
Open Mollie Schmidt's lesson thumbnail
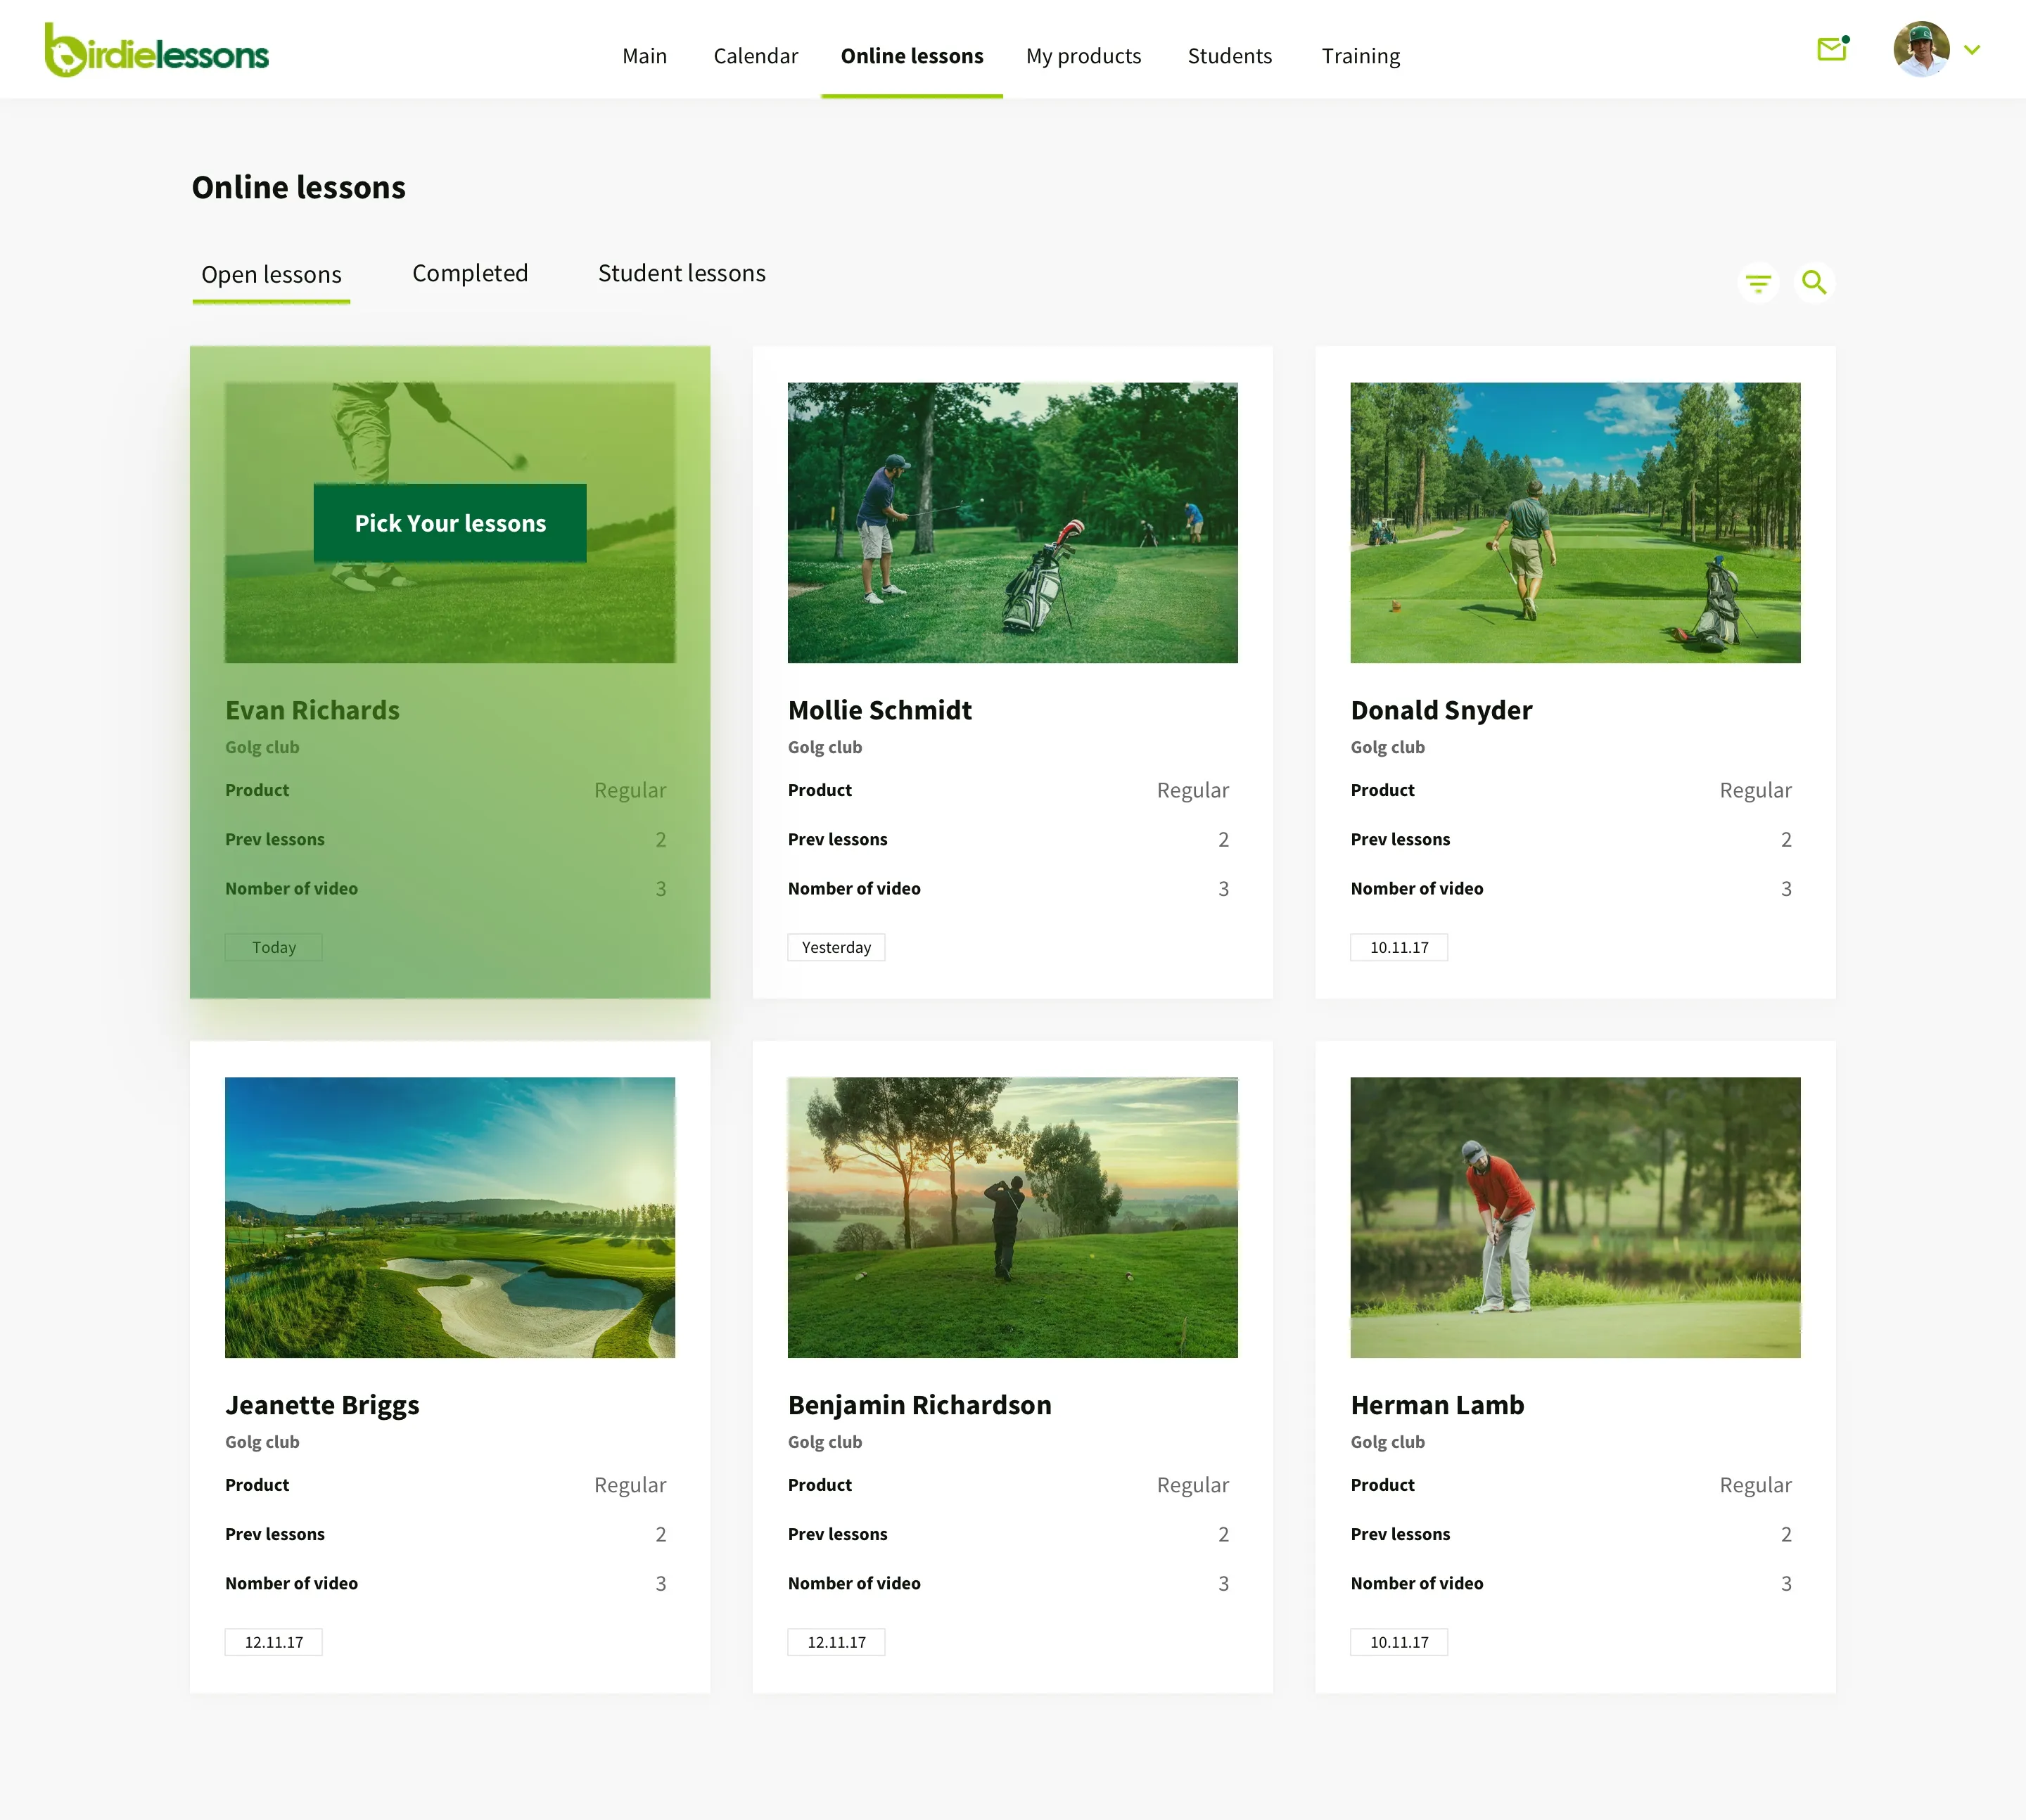coord(1012,522)
